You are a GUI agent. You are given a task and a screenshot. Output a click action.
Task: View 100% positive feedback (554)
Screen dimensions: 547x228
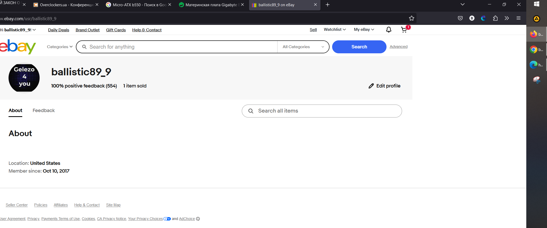[84, 86]
